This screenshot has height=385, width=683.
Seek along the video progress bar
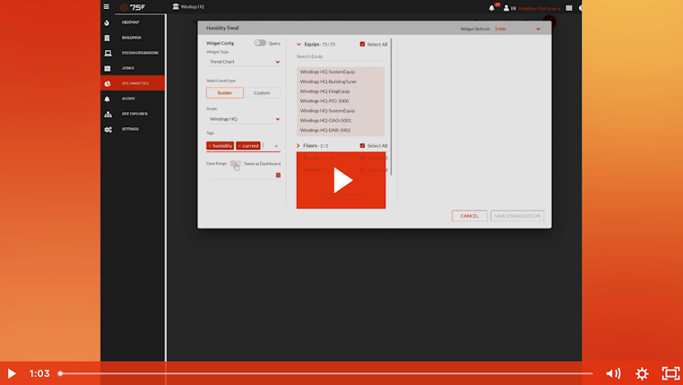tap(326, 373)
